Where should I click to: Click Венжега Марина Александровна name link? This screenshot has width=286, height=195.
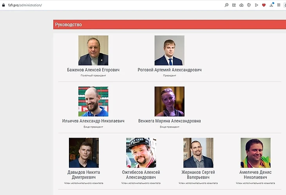169,121
